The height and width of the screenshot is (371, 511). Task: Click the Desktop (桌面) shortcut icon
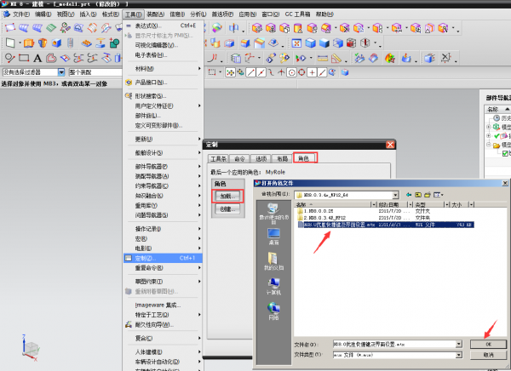point(273,236)
